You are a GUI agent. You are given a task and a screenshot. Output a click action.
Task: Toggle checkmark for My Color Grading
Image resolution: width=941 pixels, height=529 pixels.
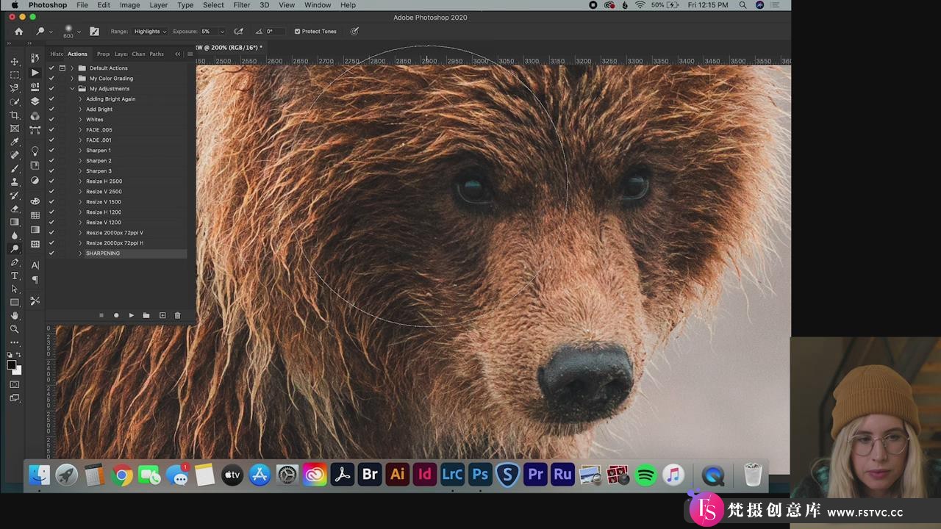(x=51, y=79)
